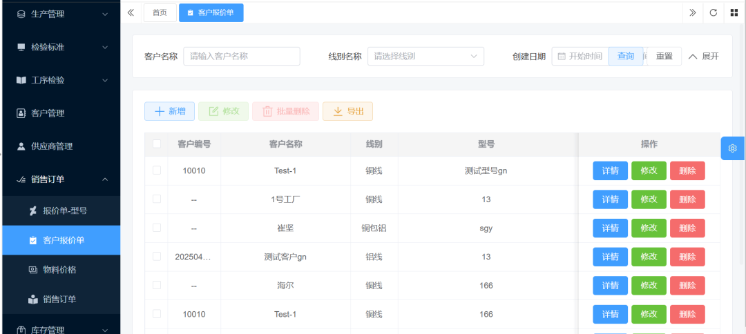Go to 销售订单 submenu item
This screenshot has height=334, width=746.
click(59, 299)
